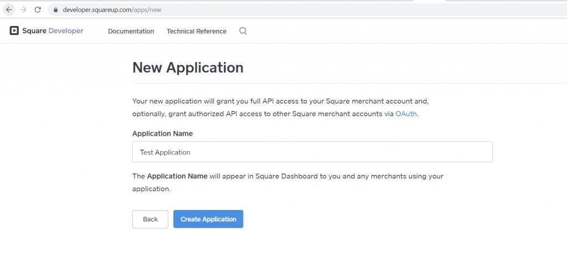
Task: Open search with the magnifier icon
Action: click(243, 31)
